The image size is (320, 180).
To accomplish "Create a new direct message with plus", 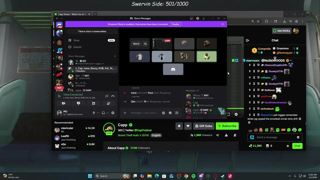I will [115, 56].
